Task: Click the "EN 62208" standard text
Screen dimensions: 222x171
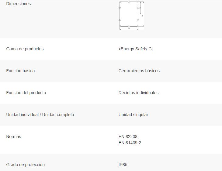Action: (128, 137)
